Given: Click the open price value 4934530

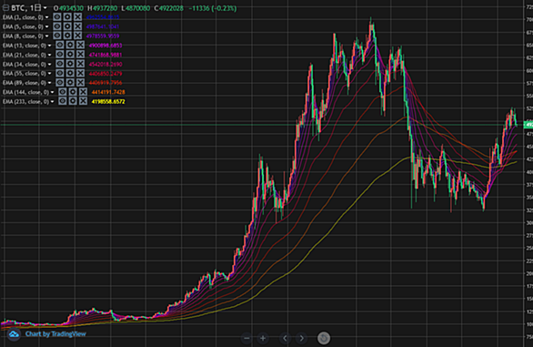Looking at the screenshot, I should click(71, 8).
